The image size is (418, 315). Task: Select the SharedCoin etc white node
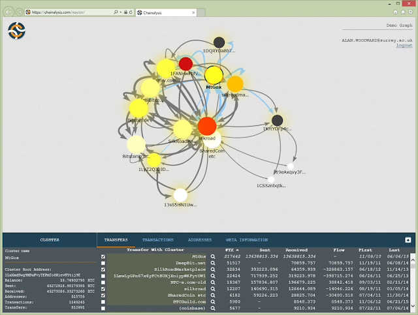(x=214, y=140)
